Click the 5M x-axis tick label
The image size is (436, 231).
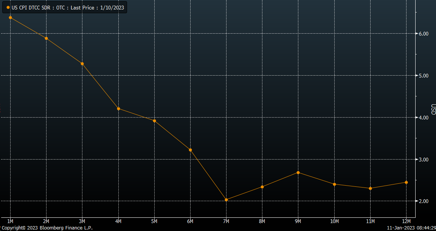point(154,221)
